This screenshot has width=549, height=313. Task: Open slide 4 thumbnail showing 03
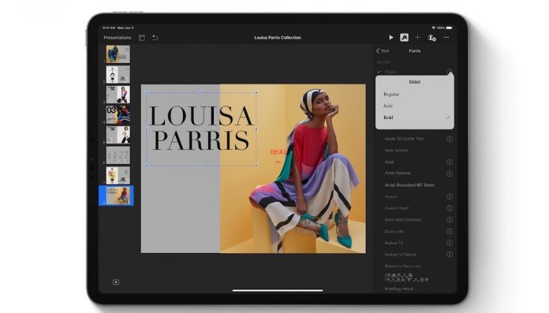(x=118, y=115)
